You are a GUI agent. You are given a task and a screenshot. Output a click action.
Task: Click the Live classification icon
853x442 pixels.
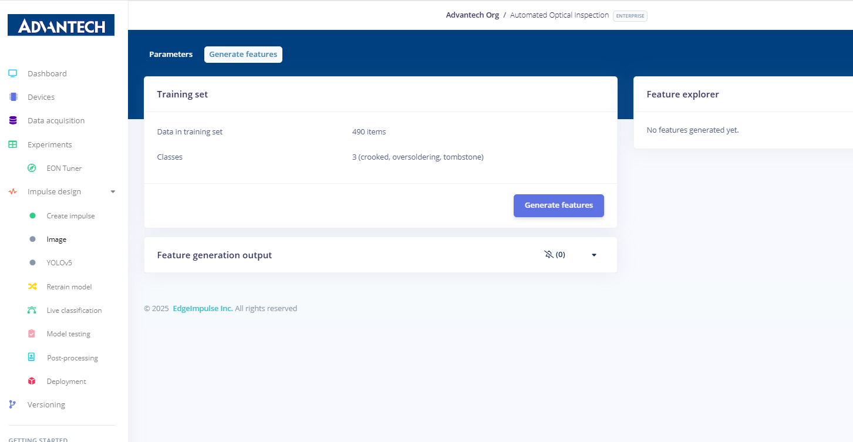tap(32, 310)
